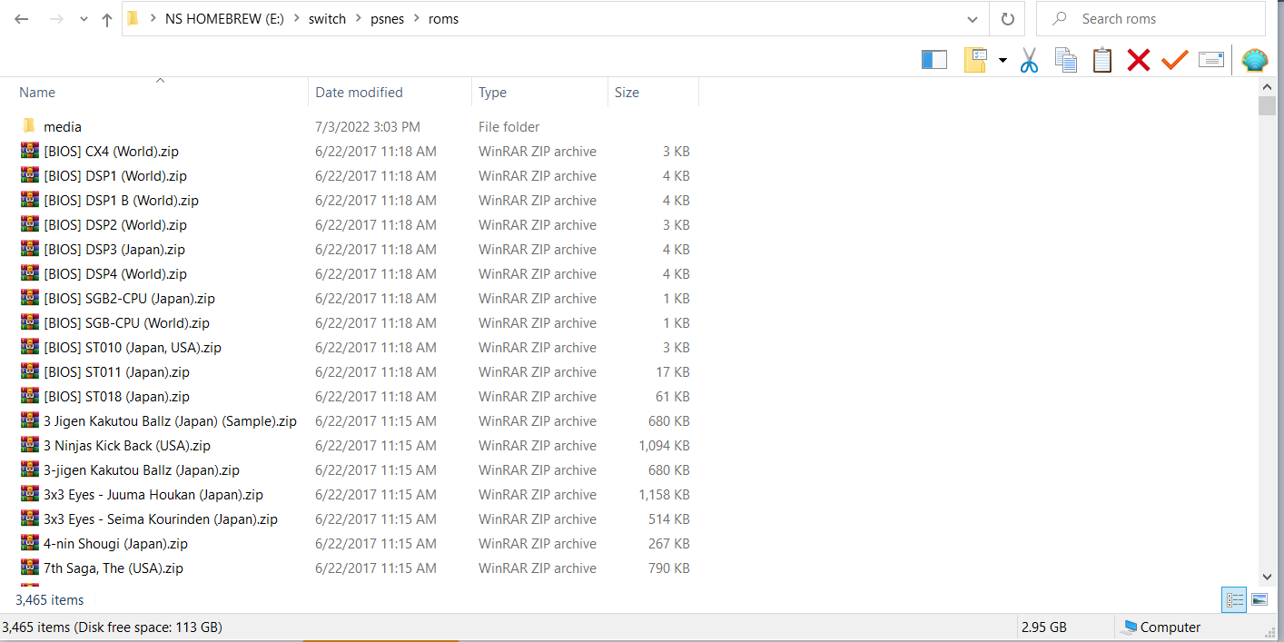Navigate to NS HOMEBREW (E:) breadcrumb
Image resolution: width=1284 pixels, height=642 pixels.
pyautogui.click(x=225, y=19)
